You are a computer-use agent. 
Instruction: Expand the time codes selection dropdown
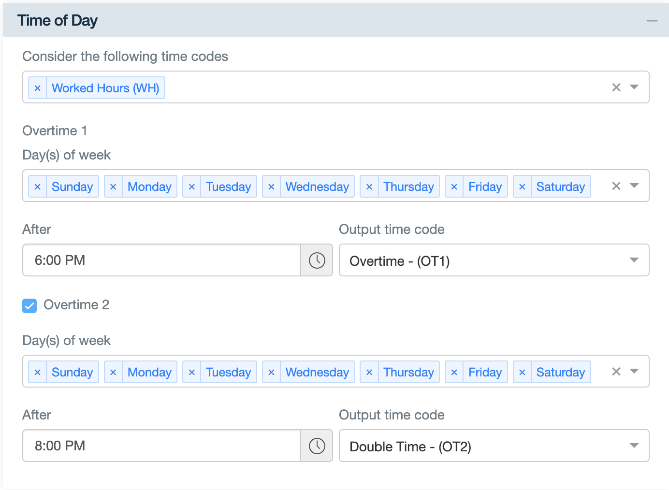(634, 87)
